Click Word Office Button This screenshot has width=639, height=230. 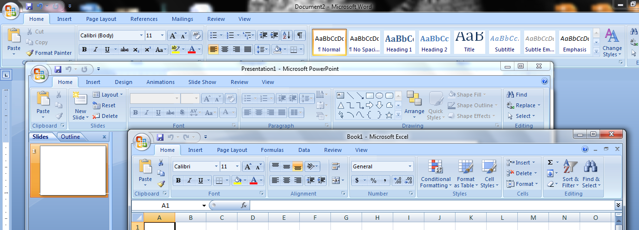click(x=11, y=10)
